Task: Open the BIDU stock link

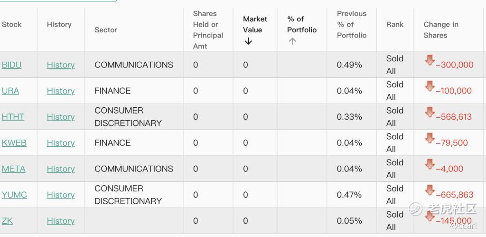Action: click(11, 65)
